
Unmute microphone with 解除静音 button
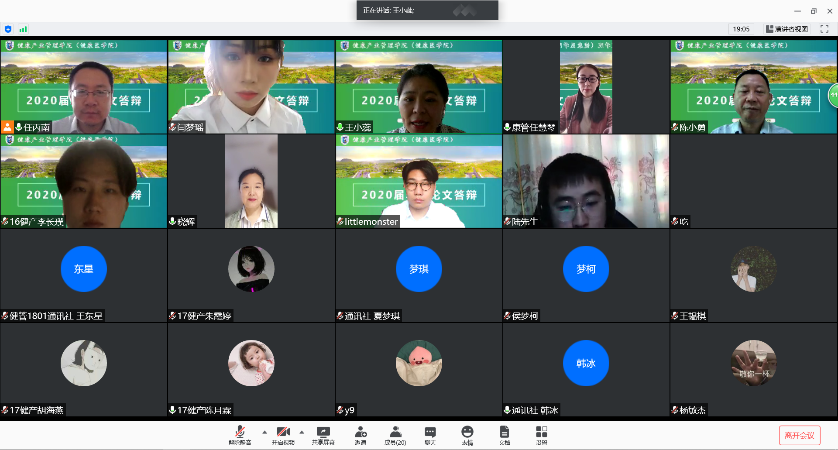pos(240,435)
